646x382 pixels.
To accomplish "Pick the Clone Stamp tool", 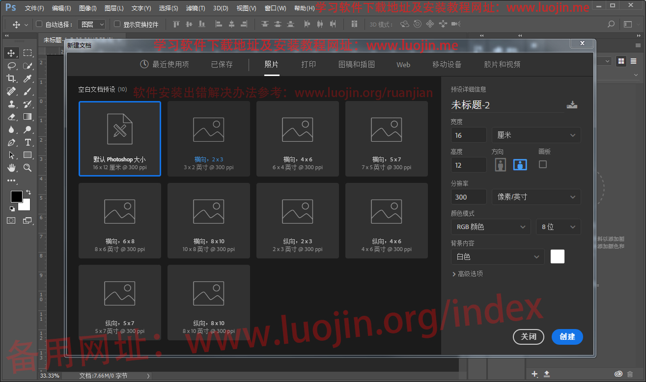I will pyautogui.click(x=11, y=104).
